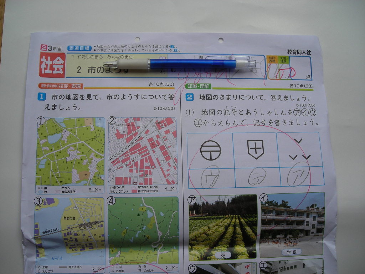This screenshot has height=274, width=365.
Task: Click the blue 到達目標 label
Action: pos(79,48)
